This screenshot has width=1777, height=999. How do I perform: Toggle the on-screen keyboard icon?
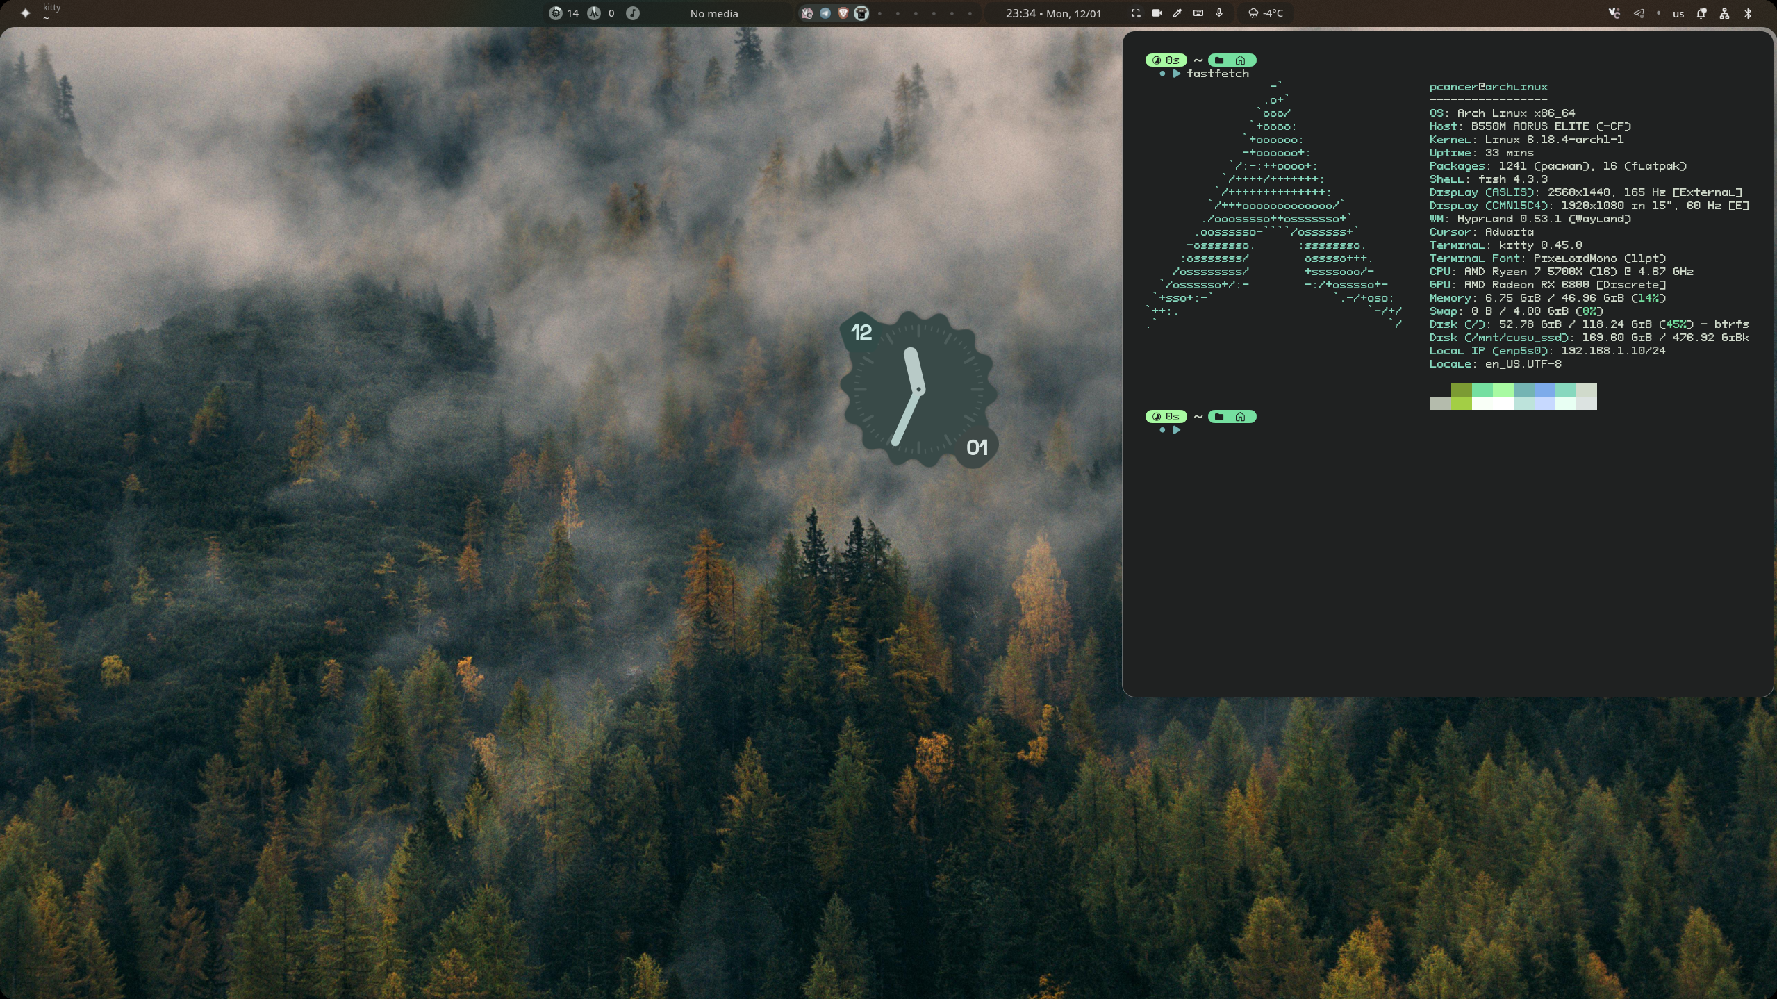coord(1198,13)
